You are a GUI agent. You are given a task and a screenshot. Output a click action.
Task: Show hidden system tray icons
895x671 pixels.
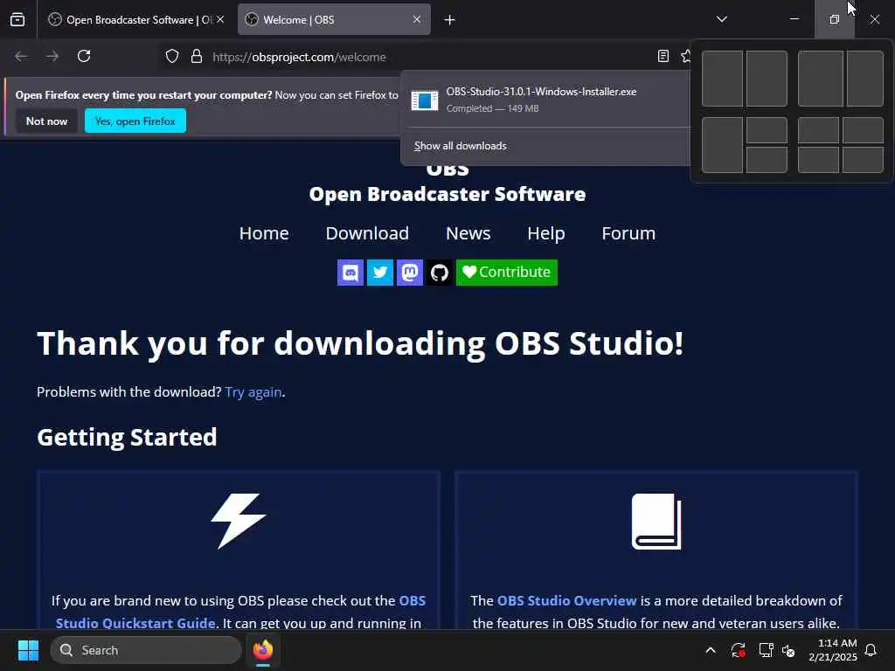coord(711,650)
